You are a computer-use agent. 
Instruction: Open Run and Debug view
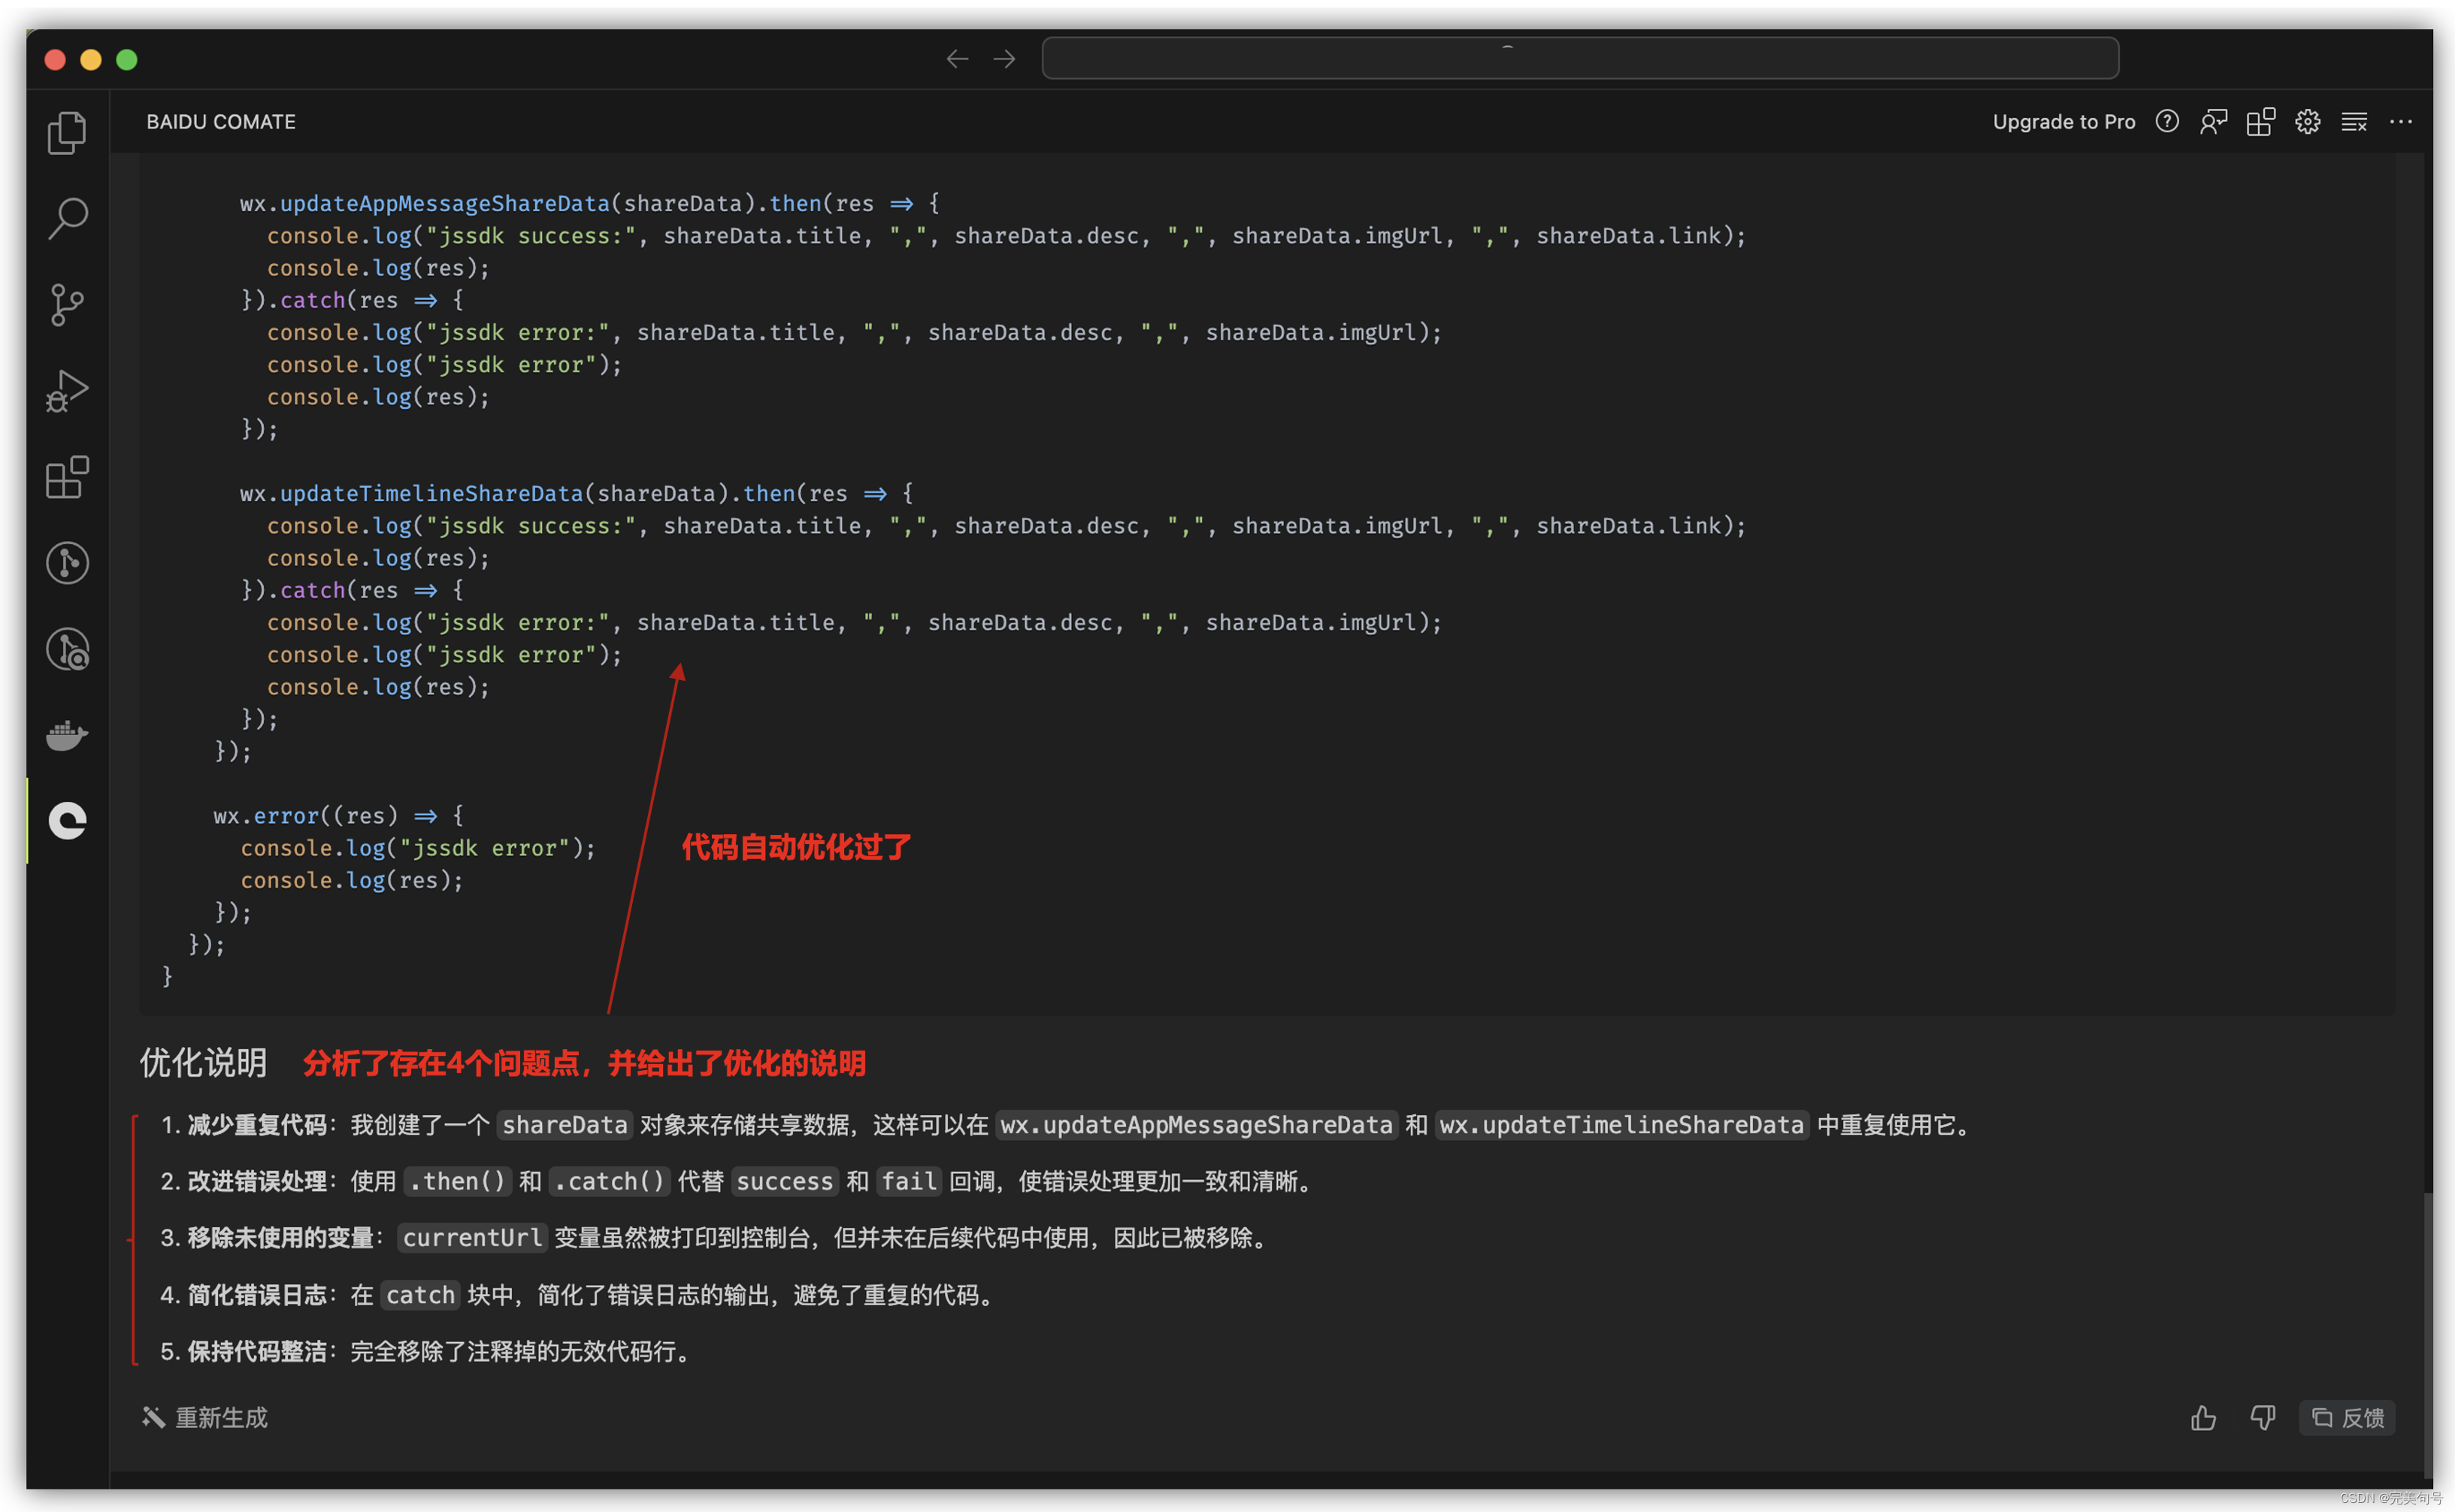tap(67, 390)
